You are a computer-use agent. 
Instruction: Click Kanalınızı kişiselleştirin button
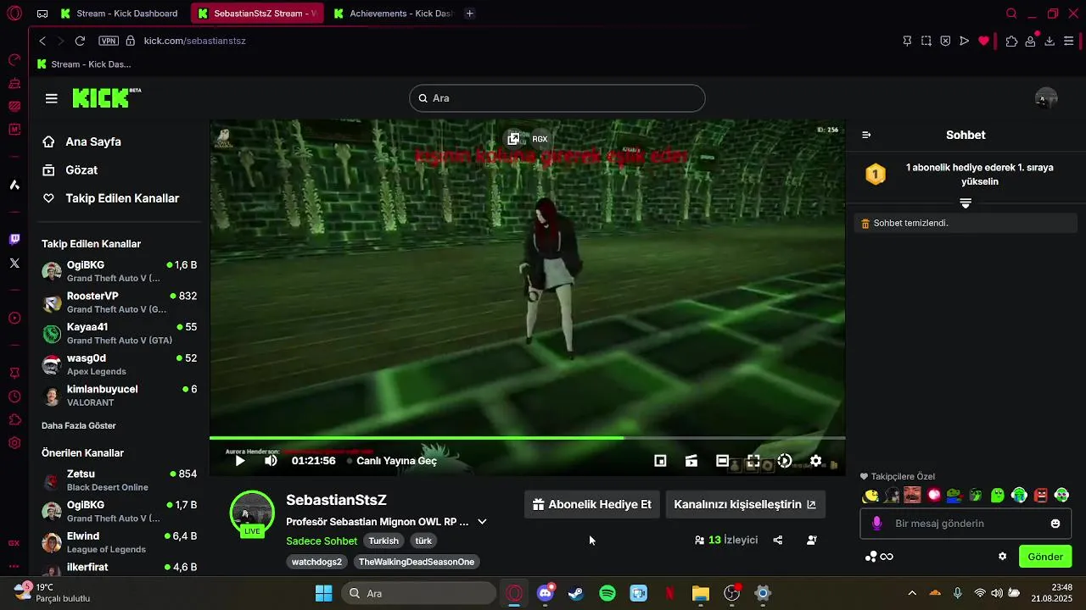coord(745,504)
